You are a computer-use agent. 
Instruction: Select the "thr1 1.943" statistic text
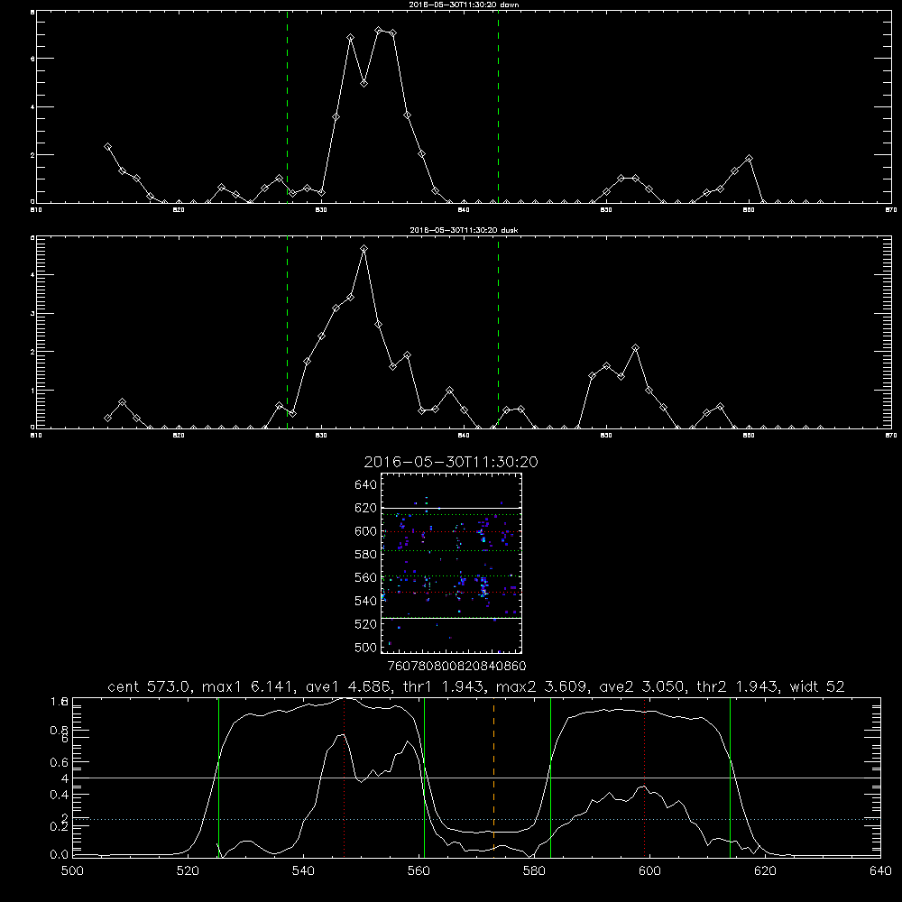(441, 686)
